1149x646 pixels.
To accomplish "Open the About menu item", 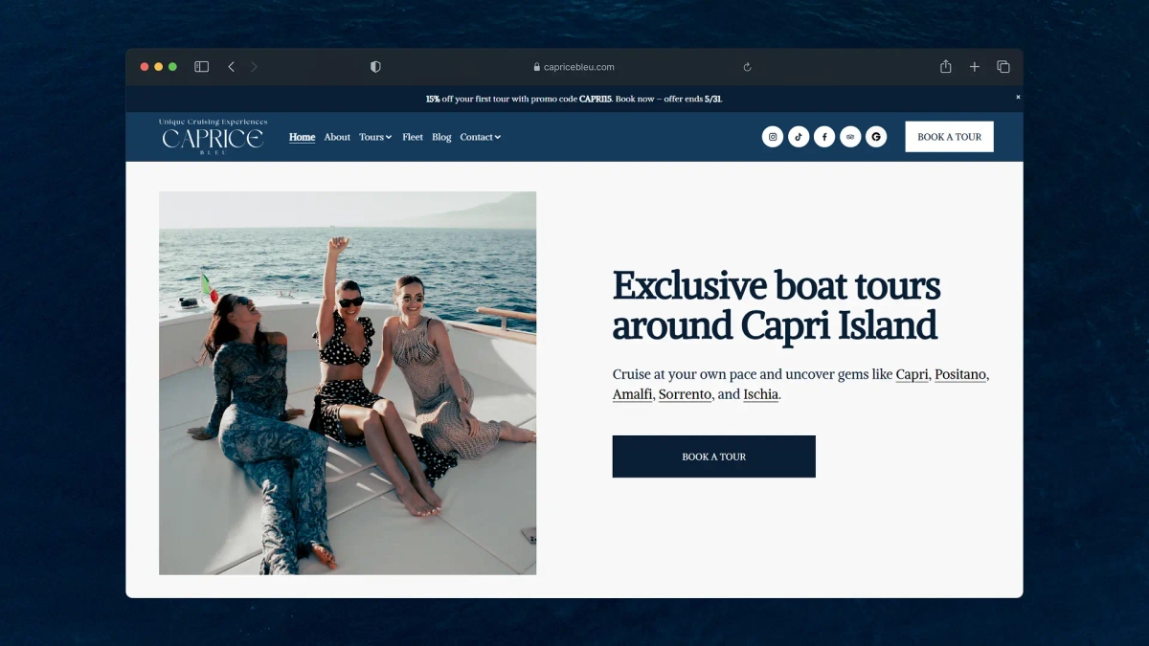I will click(337, 137).
